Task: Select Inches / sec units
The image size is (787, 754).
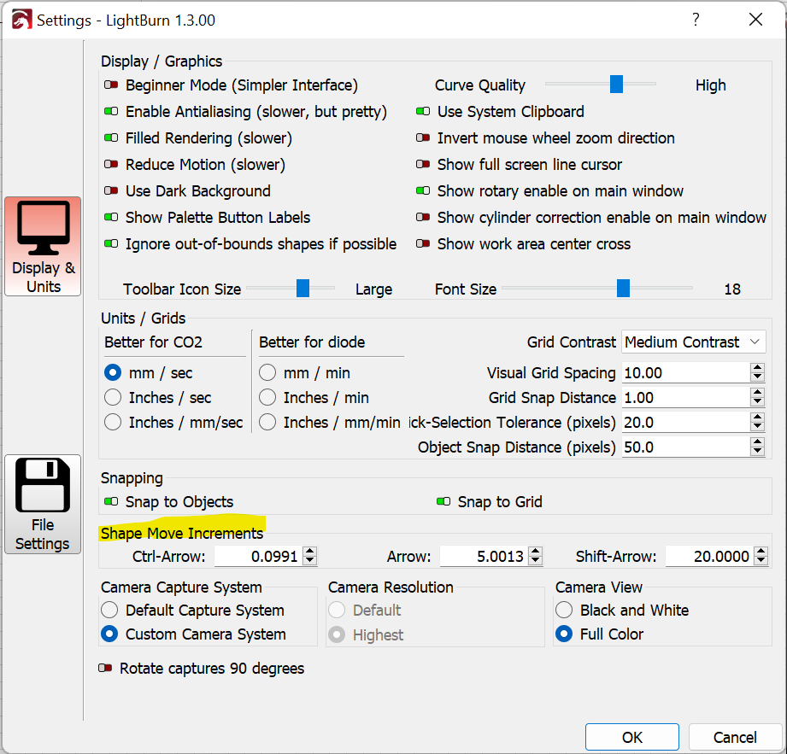Action: pyautogui.click(x=113, y=397)
